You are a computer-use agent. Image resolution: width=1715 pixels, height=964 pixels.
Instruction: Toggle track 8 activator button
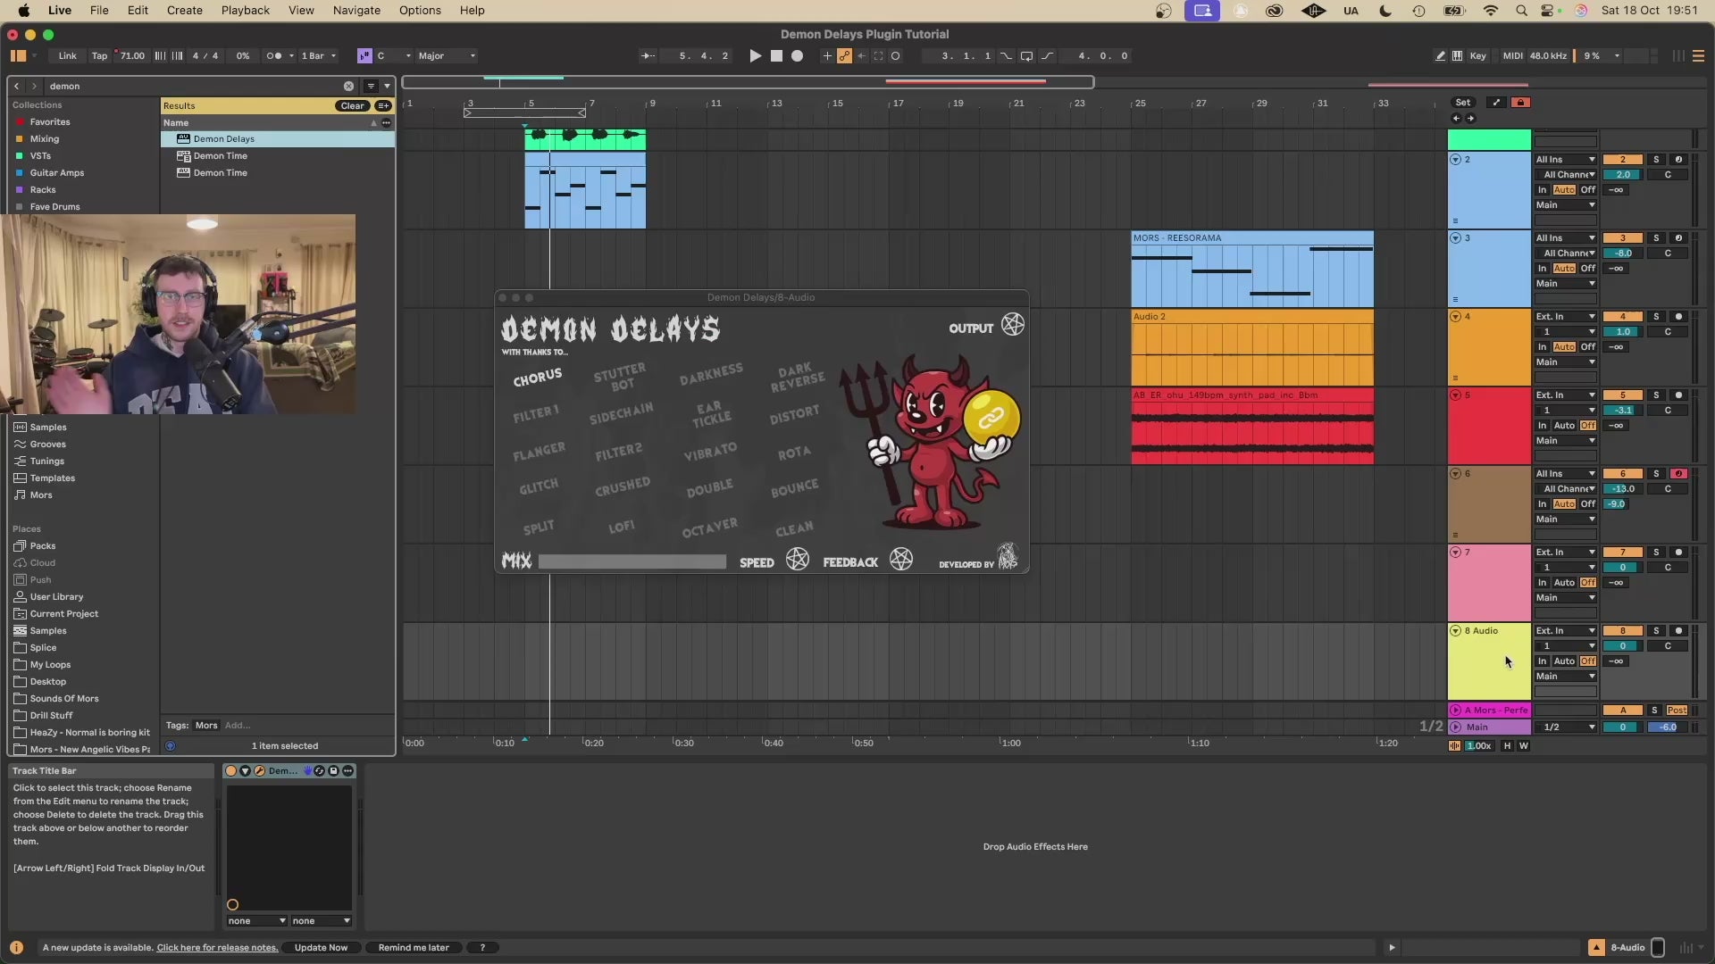1623,631
